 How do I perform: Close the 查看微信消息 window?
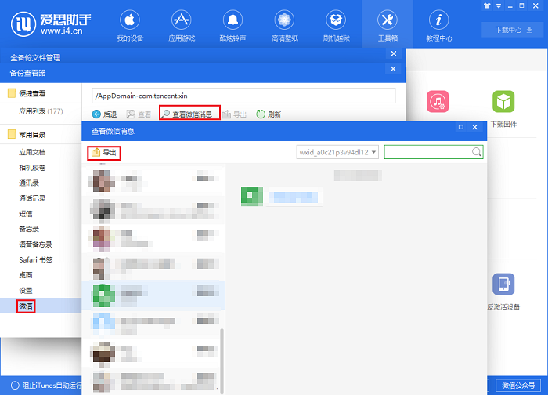click(474, 127)
